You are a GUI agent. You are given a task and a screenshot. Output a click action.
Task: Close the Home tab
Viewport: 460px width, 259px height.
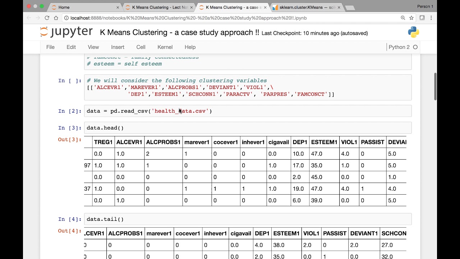(x=118, y=7)
